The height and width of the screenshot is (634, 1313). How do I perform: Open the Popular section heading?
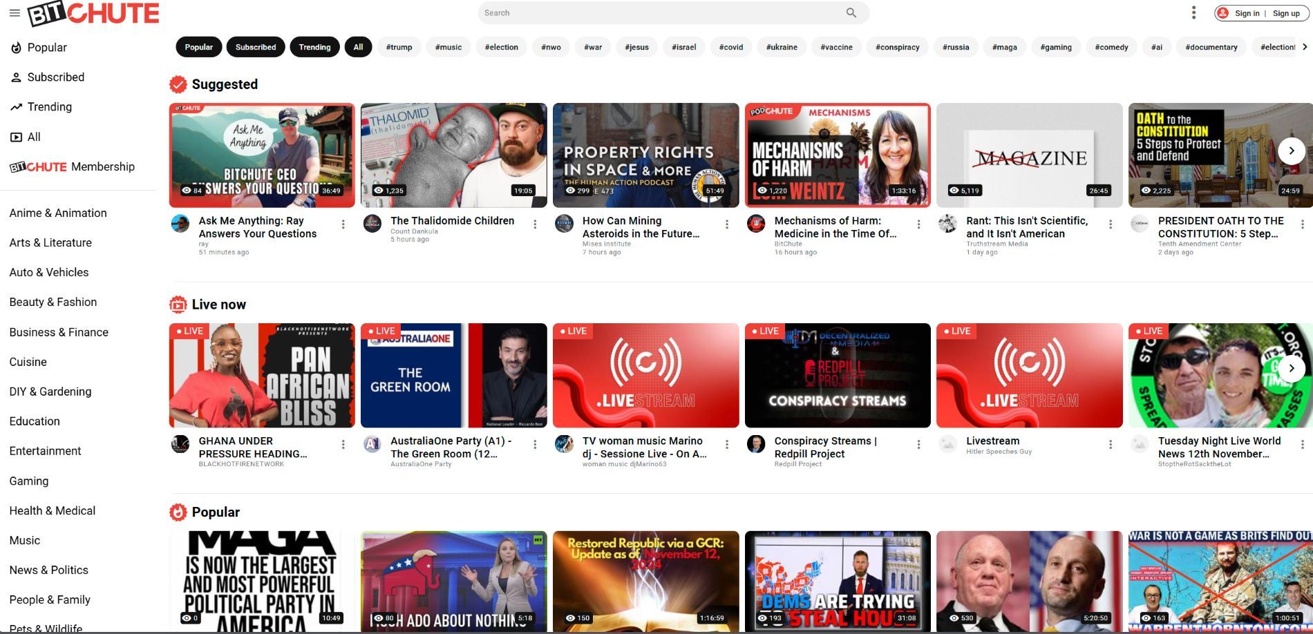pos(216,512)
